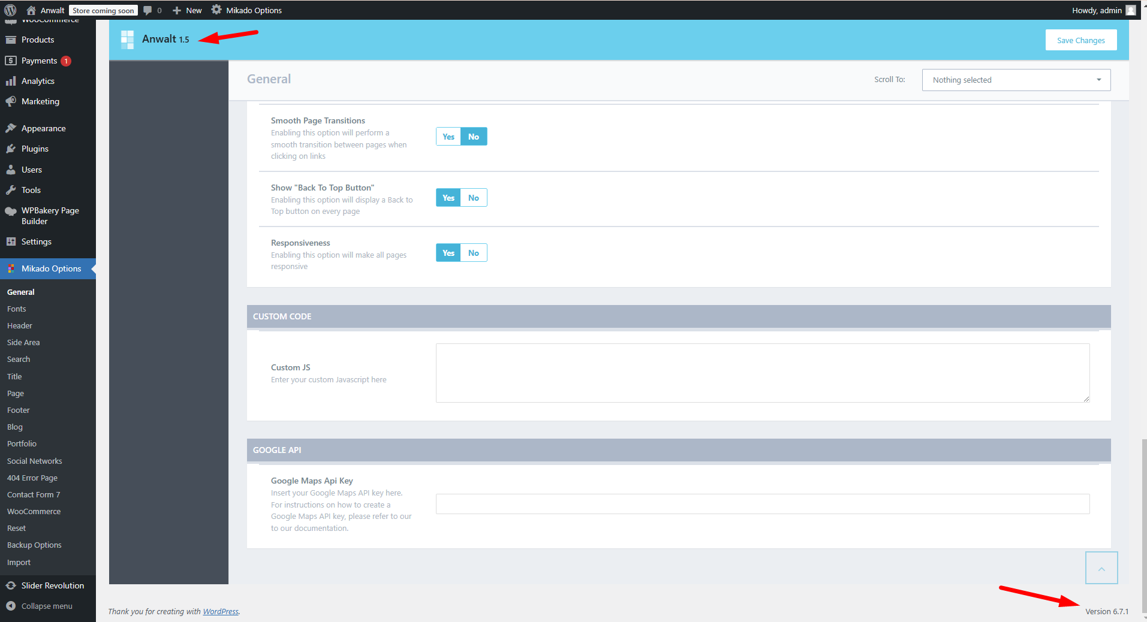Click the Users person icon
This screenshot has height=622, width=1147.
(x=11, y=170)
